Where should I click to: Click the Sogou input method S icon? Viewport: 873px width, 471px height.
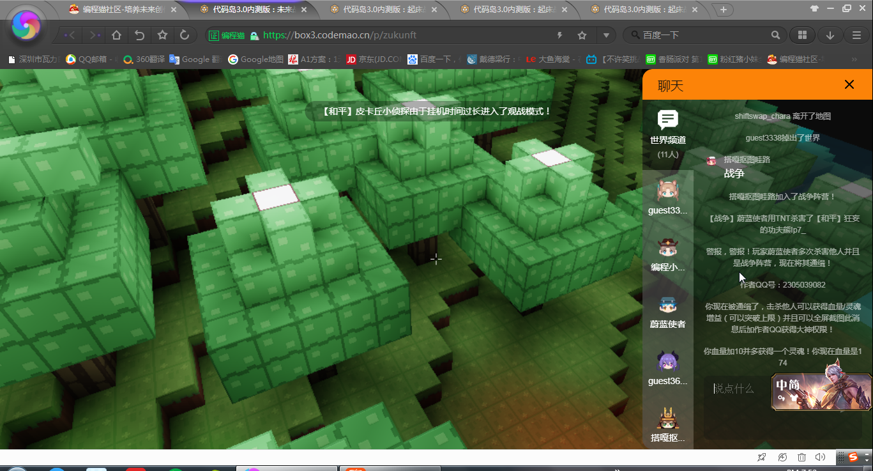point(854,457)
